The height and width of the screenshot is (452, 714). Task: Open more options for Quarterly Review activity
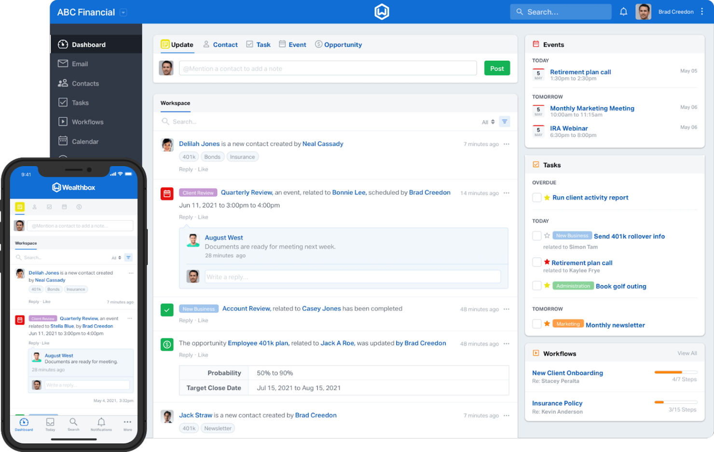[506, 193]
